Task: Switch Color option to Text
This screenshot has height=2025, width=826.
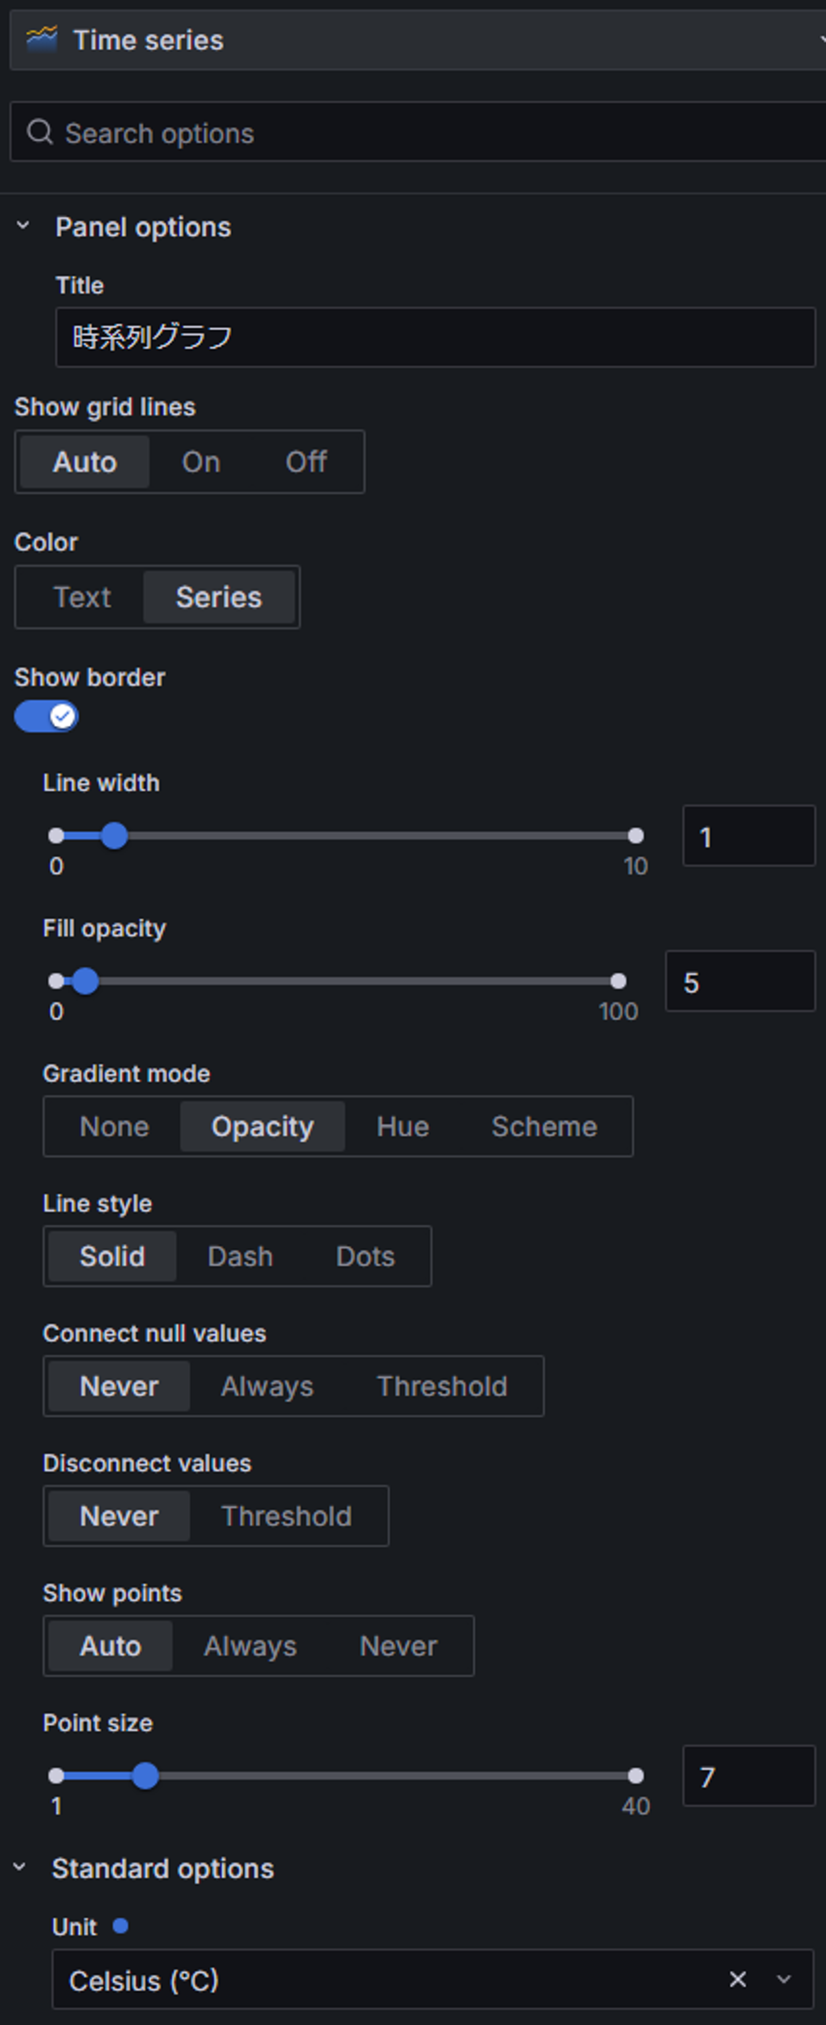Action: 82,597
